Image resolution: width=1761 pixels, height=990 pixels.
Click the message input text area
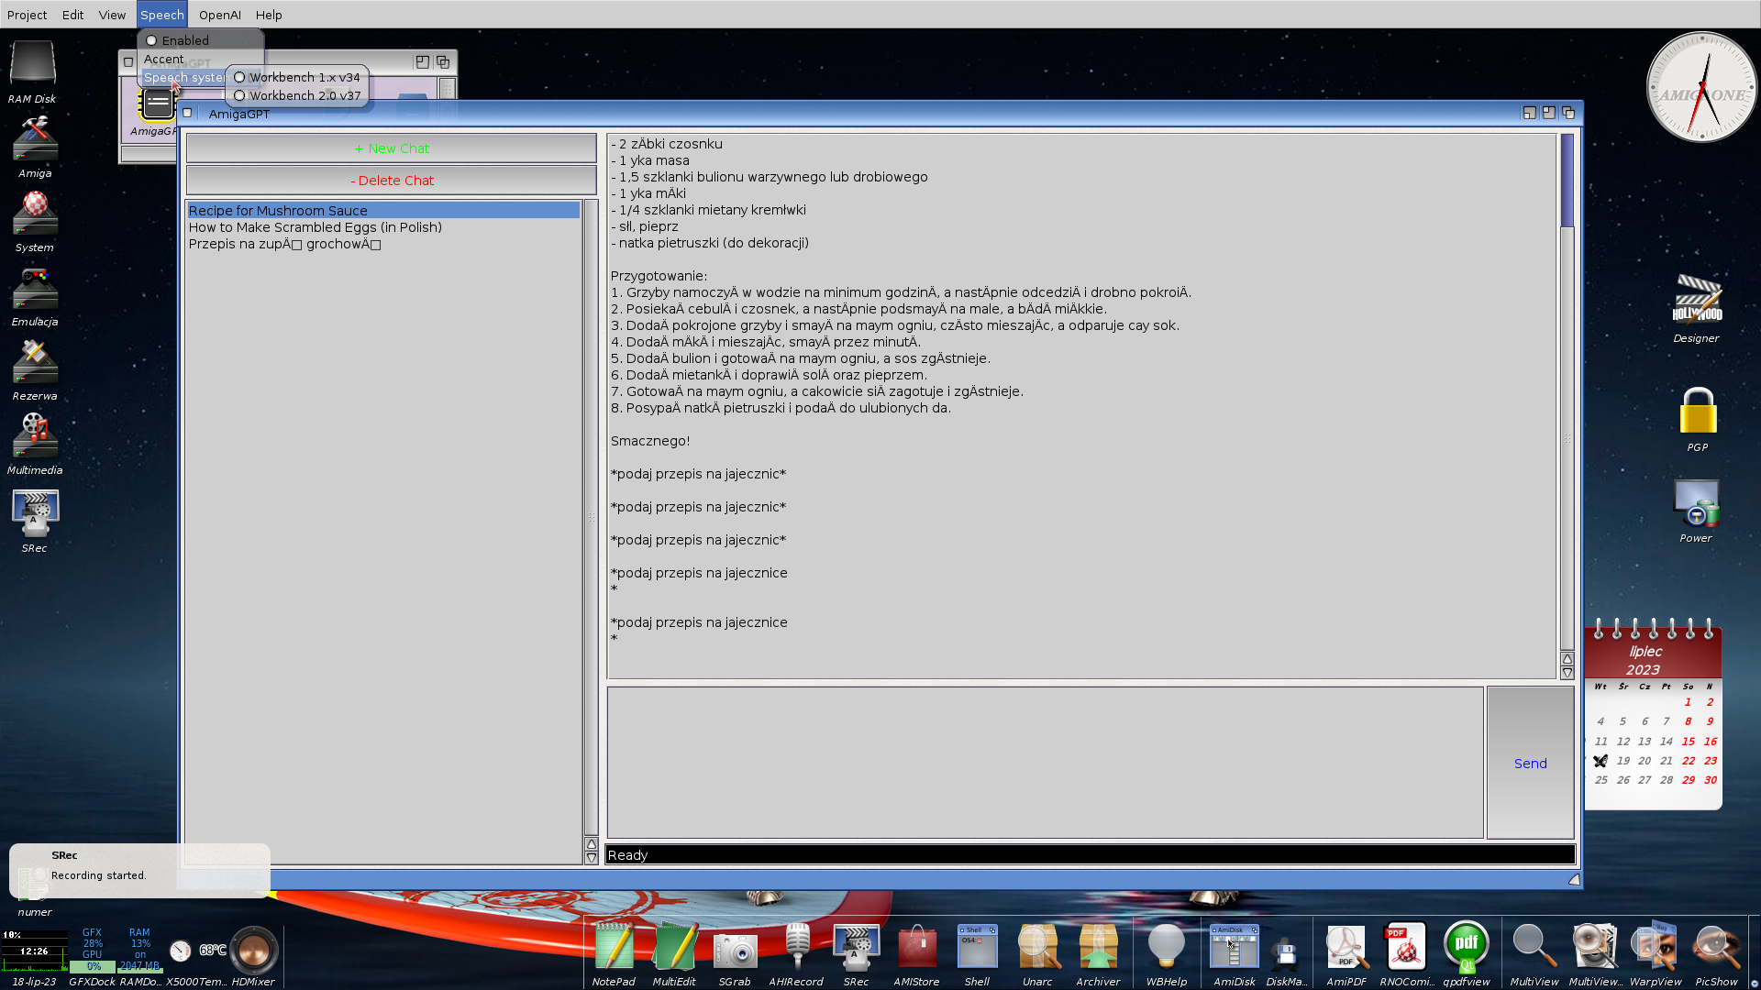(x=1045, y=763)
